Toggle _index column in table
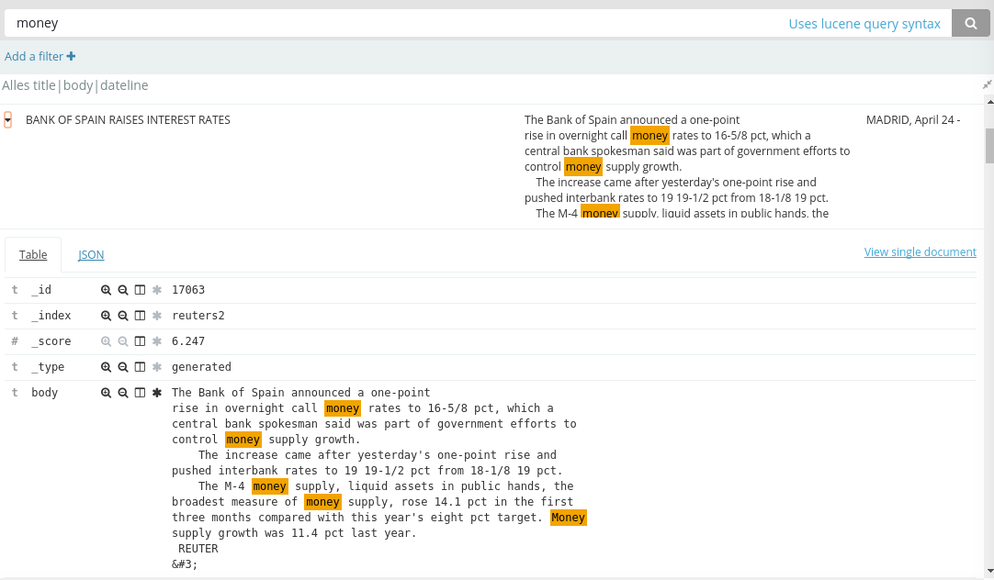This screenshot has width=994, height=580. click(x=141, y=316)
